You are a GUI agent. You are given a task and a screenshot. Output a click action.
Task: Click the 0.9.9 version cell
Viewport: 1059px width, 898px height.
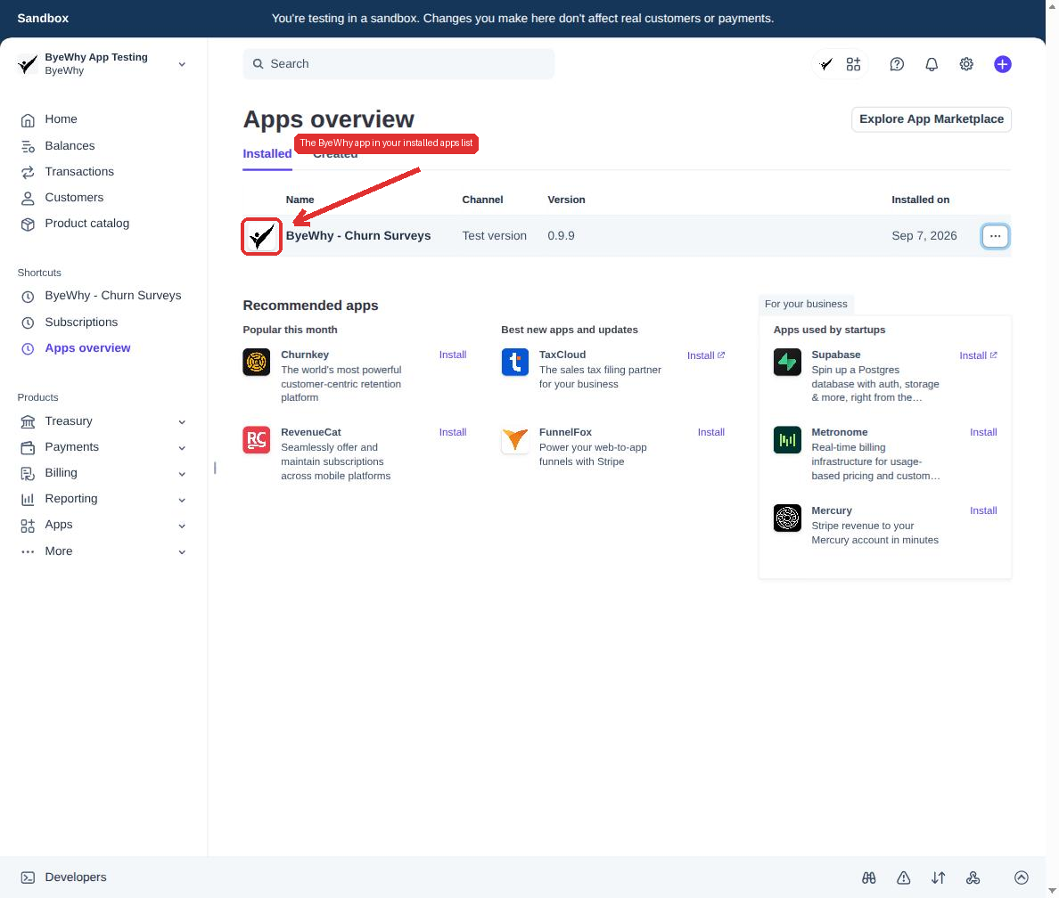[562, 236]
